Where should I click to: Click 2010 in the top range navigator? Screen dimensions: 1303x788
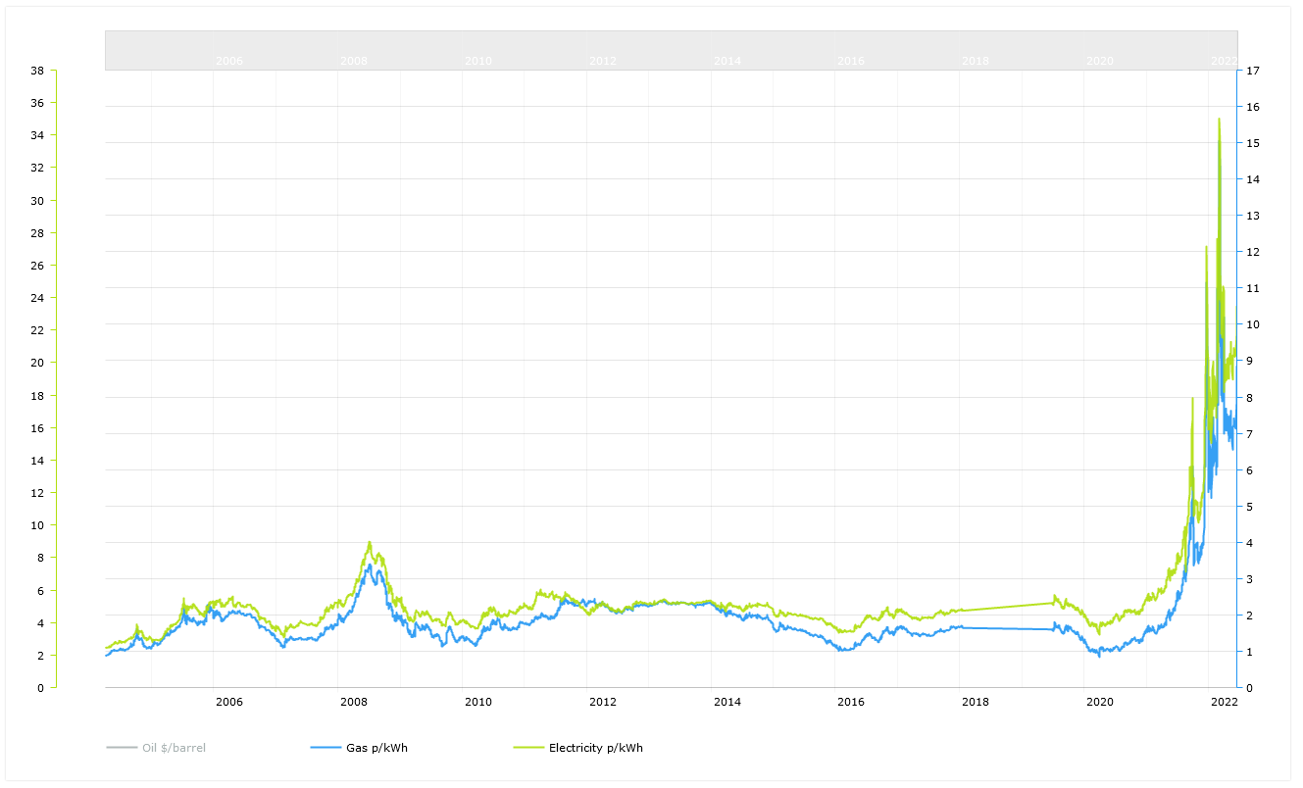click(x=478, y=61)
